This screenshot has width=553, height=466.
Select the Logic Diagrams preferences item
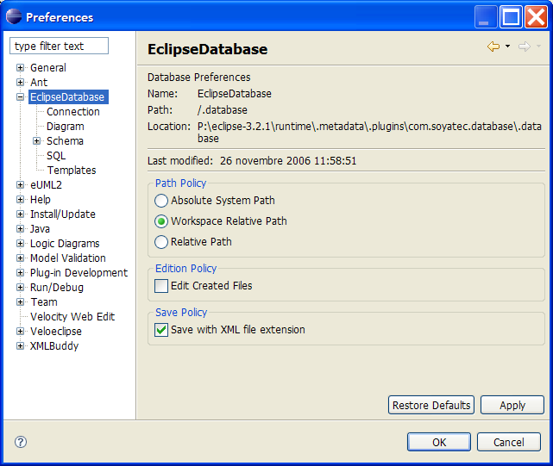coord(65,244)
